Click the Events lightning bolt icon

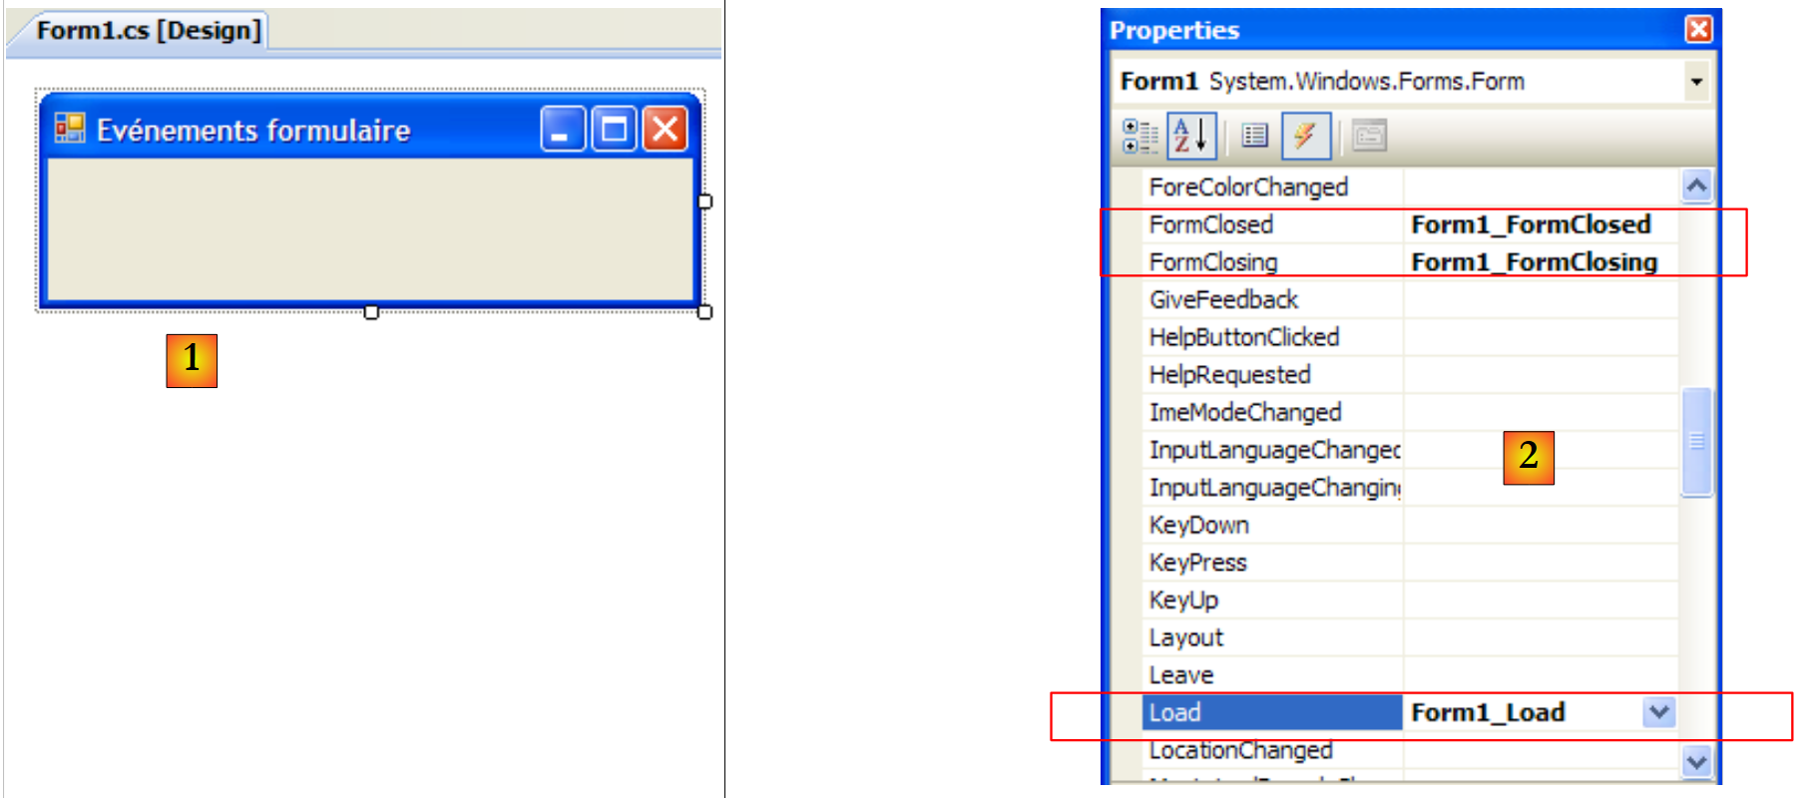pyautogui.click(x=1305, y=136)
